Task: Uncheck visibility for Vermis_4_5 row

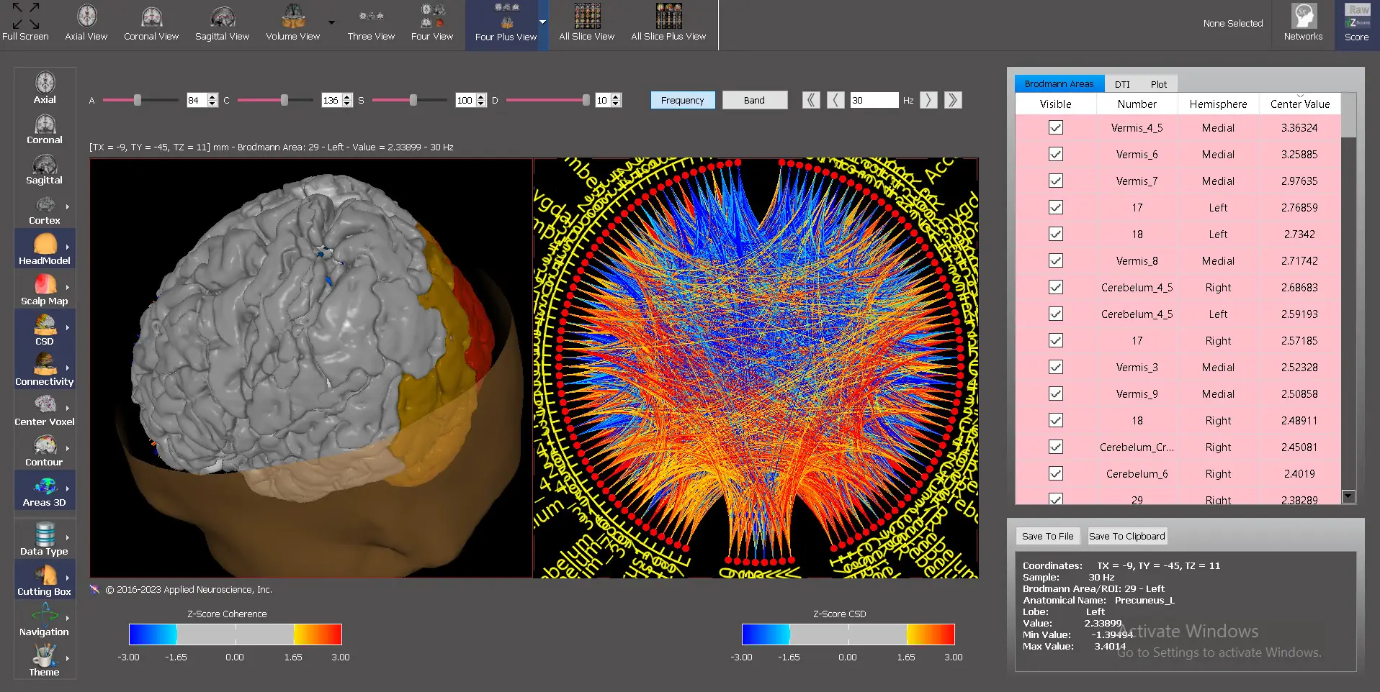Action: pos(1056,128)
